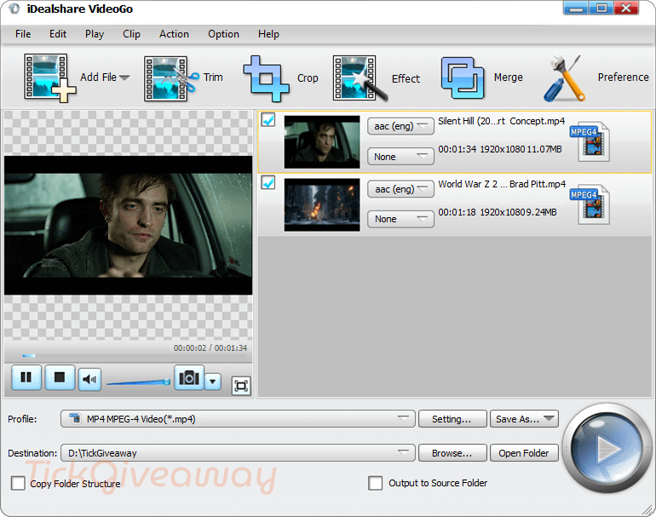The image size is (656, 517).
Task: Open Silent Hill aac (eng) audio dropdown
Action: (x=400, y=126)
